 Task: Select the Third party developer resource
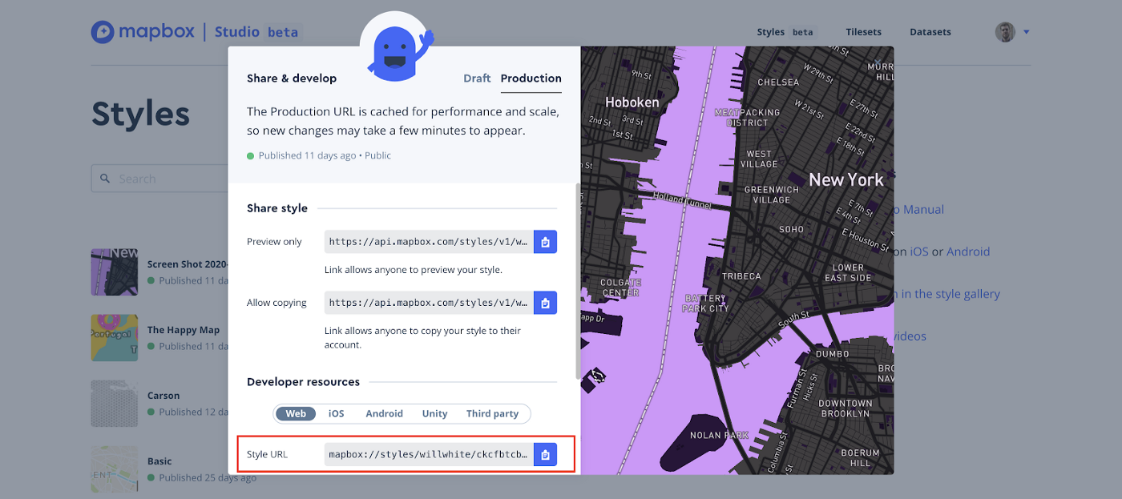492,413
